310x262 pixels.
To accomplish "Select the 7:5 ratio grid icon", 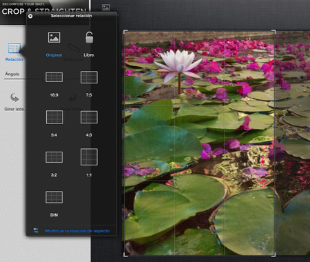I will (89, 77).
